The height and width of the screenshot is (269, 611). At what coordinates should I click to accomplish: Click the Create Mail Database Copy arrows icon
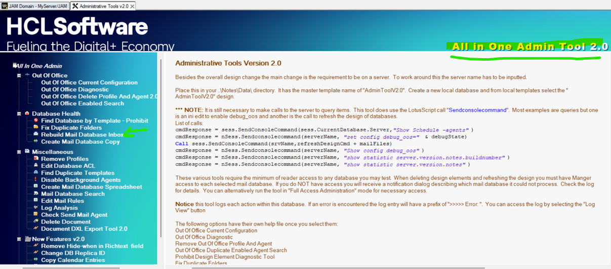point(36,142)
